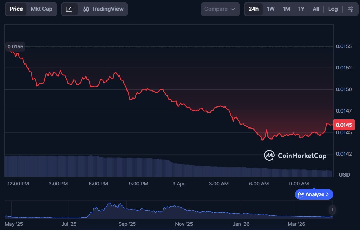The height and width of the screenshot is (230, 360).
Task: Click the pause handle on range navigator
Action: pos(332,210)
